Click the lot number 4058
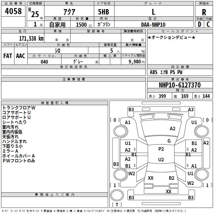Image resolution: width=214 pixels, height=214 pixels. (x=13, y=12)
